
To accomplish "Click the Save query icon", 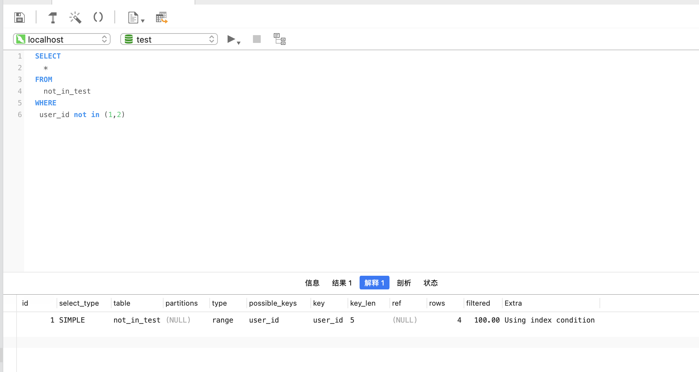I will pos(20,18).
